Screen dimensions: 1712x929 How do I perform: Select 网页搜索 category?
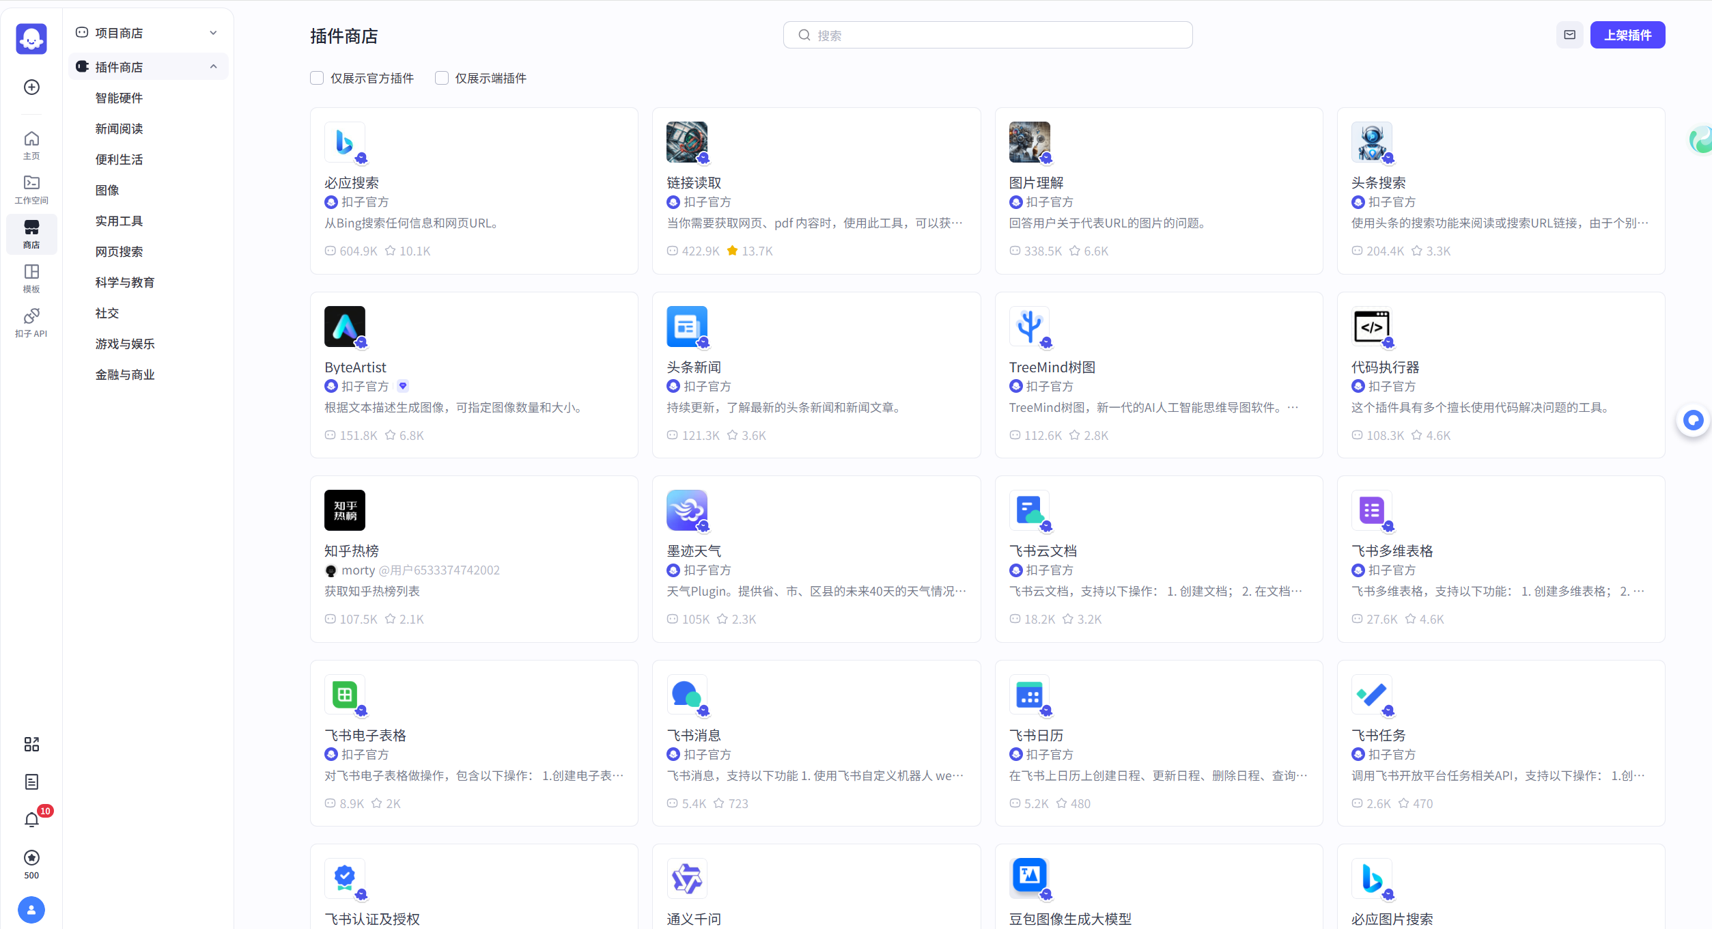119,251
